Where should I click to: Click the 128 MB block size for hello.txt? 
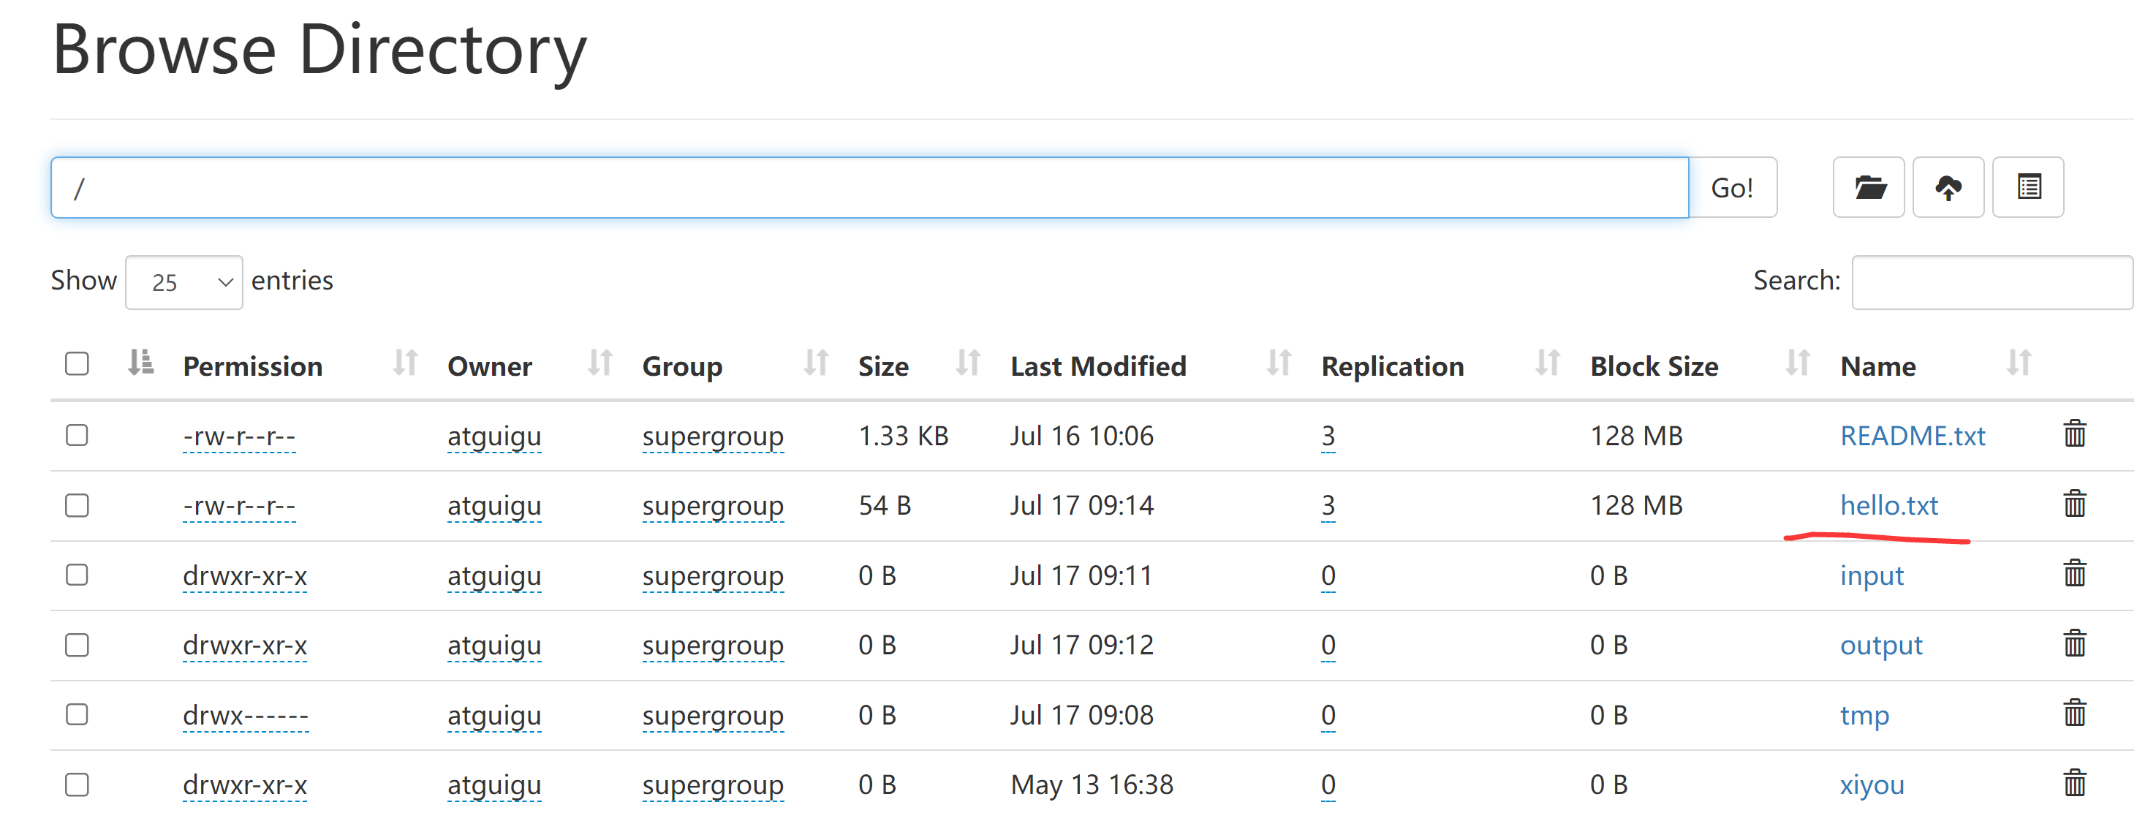[1636, 505]
